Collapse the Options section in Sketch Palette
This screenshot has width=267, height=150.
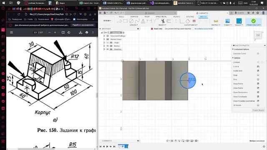pyautogui.click(x=233, y=58)
